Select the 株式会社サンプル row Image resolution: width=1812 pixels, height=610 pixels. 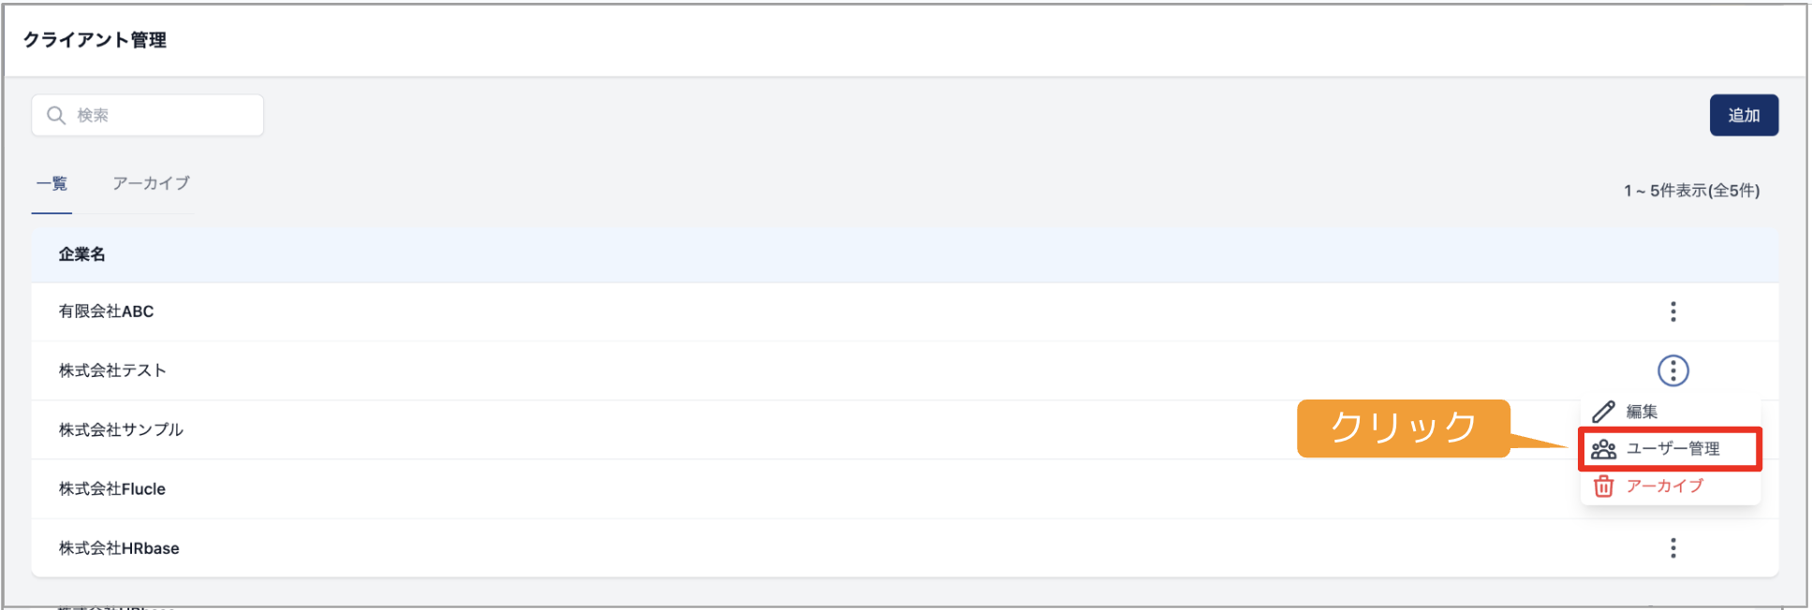click(x=905, y=429)
